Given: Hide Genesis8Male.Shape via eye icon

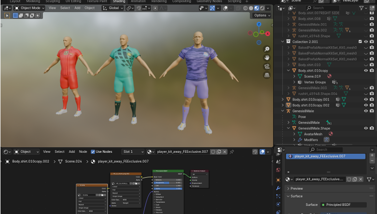Looking at the screenshot, I should (x=366, y=128).
